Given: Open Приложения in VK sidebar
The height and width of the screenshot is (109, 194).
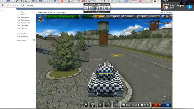Looking at the screenshot, I should (22, 40).
